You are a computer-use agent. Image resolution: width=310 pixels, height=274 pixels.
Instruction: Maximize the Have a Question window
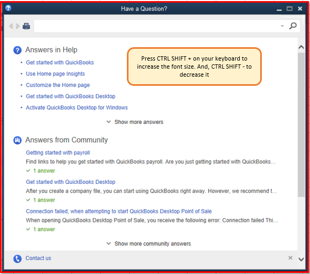click(x=290, y=9)
